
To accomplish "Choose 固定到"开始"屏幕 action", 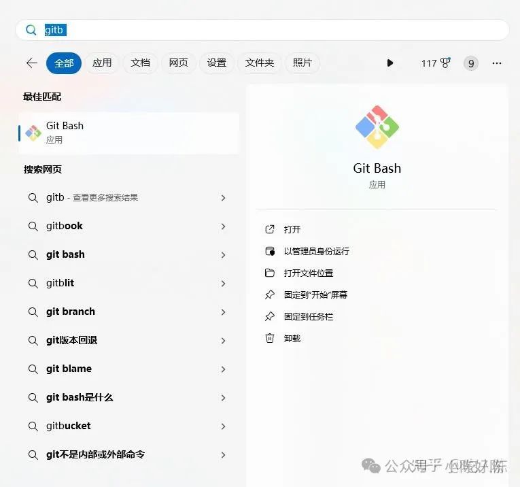I will coord(315,295).
